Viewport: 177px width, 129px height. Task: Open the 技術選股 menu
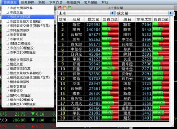[10, 3]
